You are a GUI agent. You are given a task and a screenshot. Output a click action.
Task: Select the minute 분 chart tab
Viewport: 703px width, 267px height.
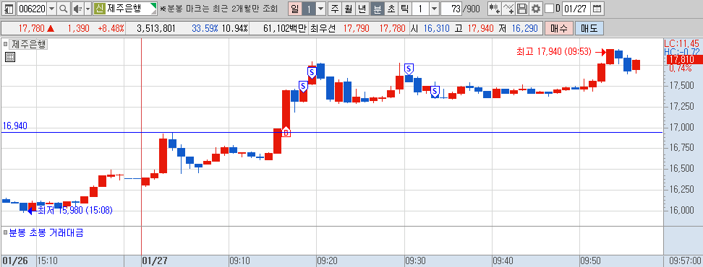click(377, 8)
